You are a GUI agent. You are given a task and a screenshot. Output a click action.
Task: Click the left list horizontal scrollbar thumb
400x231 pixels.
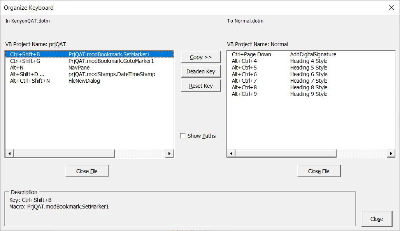pos(63,154)
